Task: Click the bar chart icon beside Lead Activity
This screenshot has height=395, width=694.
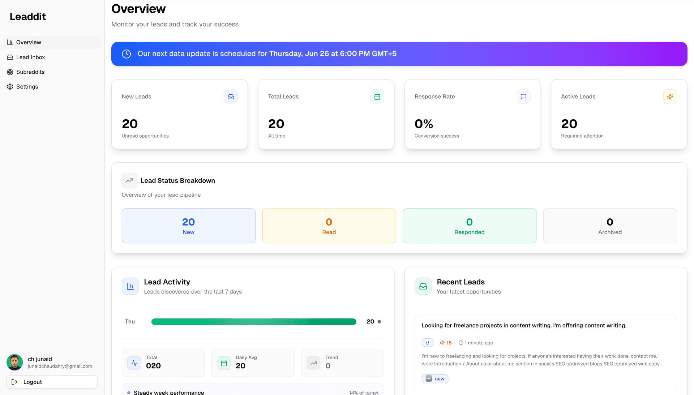Action: tap(130, 286)
